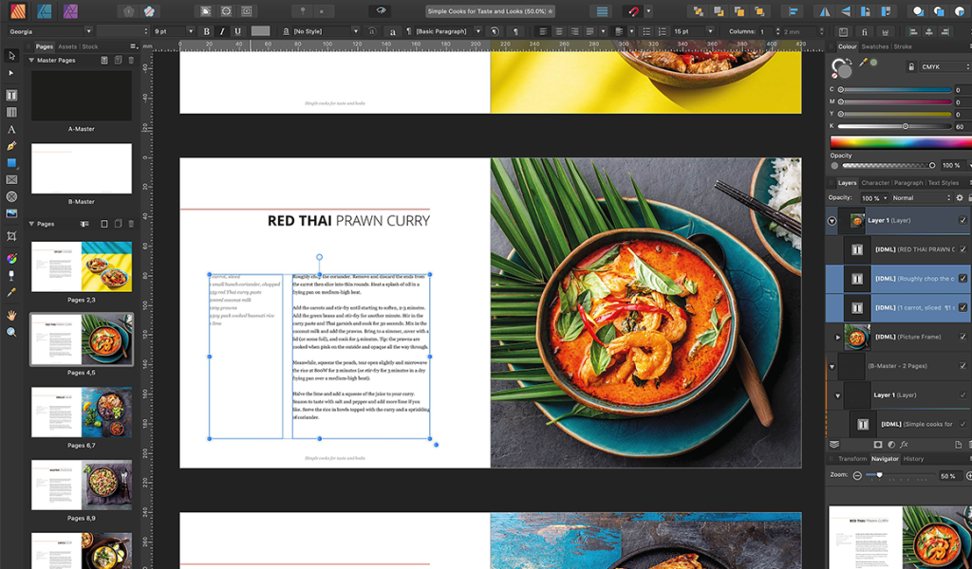Image resolution: width=972 pixels, height=569 pixels.
Task: Select the Colour Picker eyedropper tool
Action: (x=11, y=292)
